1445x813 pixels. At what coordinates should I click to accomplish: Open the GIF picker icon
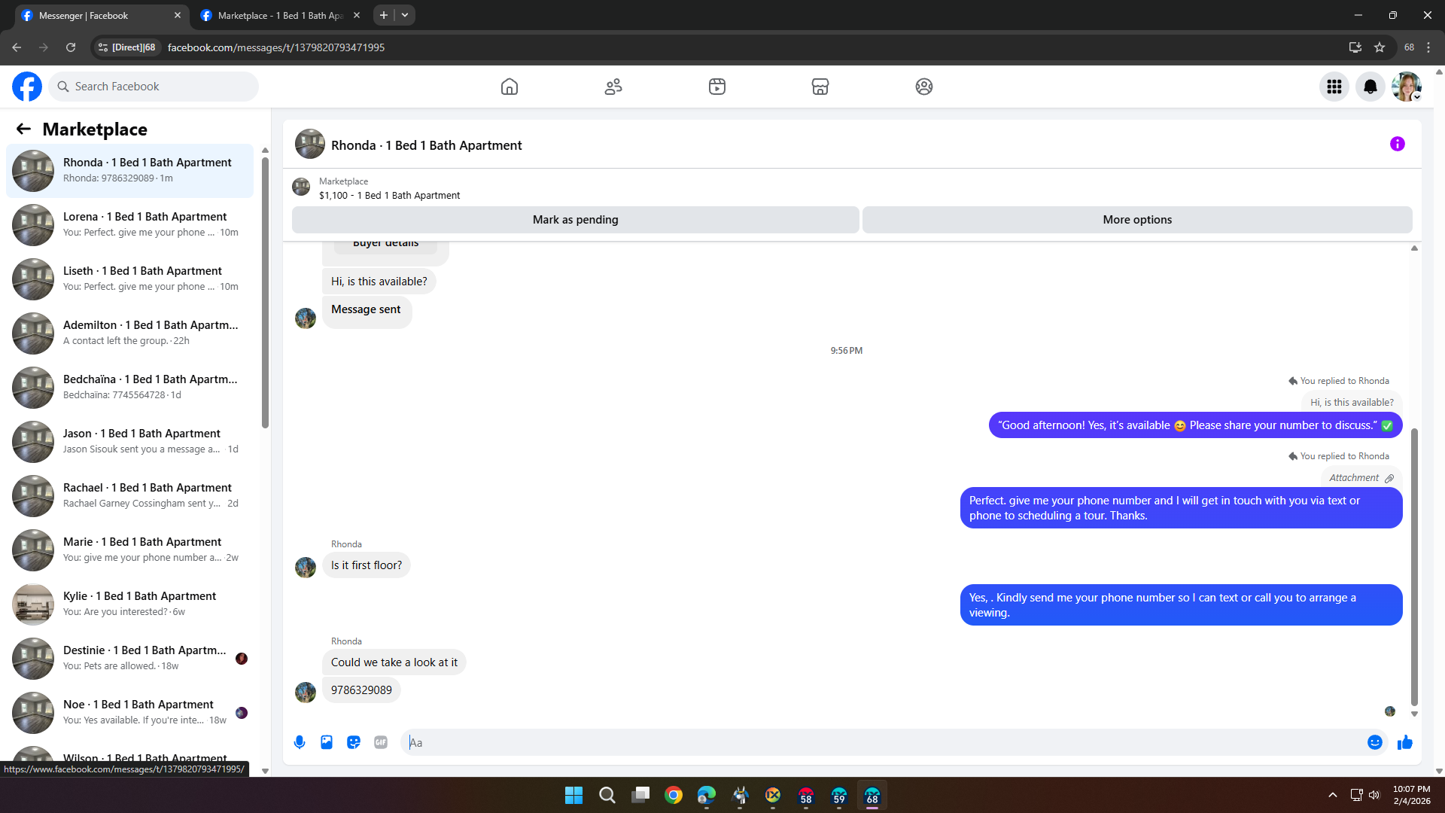pos(381,742)
